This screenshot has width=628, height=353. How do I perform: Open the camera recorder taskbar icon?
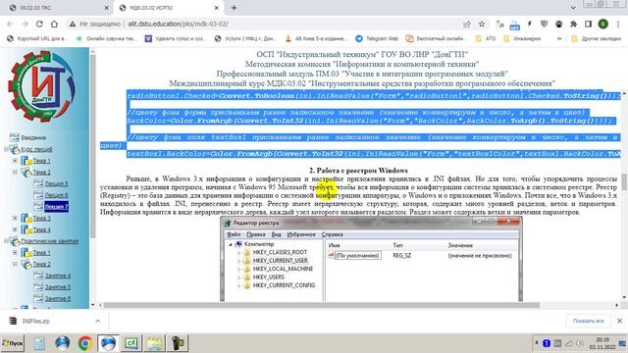point(178,343)
